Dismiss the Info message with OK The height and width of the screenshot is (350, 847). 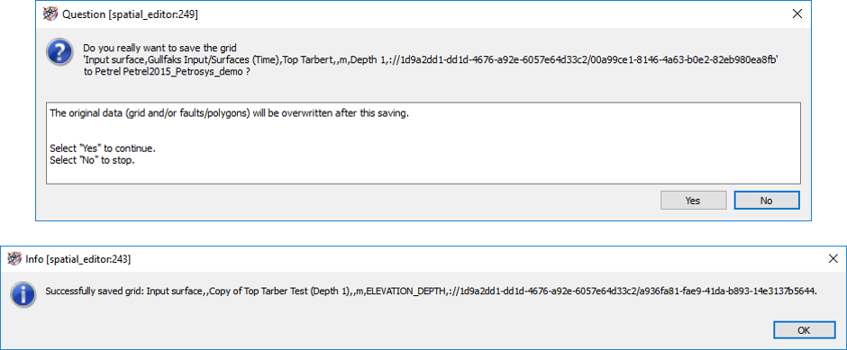tap(803, 330)
